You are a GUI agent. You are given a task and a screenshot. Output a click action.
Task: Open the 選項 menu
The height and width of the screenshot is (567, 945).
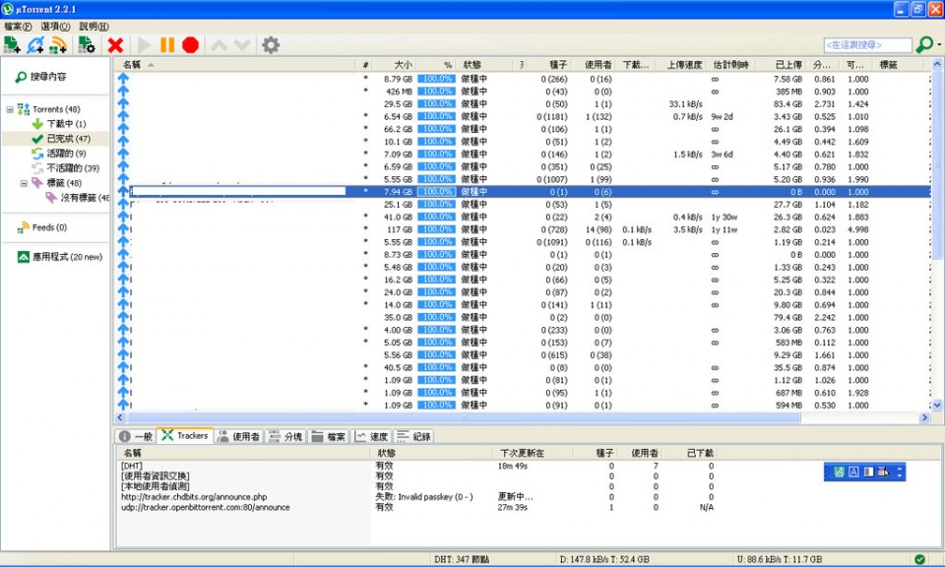(x=55, y=27)
